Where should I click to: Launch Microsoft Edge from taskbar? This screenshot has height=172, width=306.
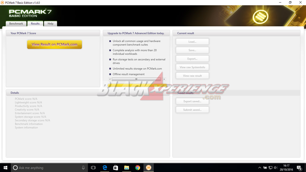(105, 168)
